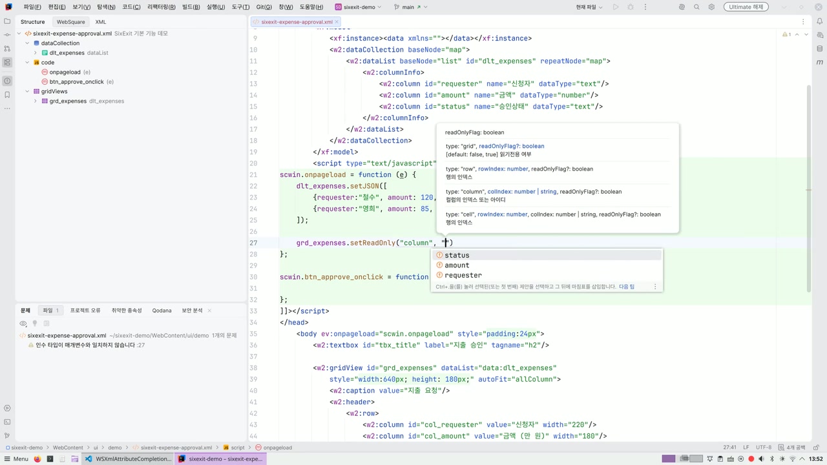Open the 편집 menu

pyautogui.click(x=56, y=7)
